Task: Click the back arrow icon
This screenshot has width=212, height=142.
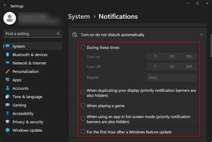Action: coord(5,5)
